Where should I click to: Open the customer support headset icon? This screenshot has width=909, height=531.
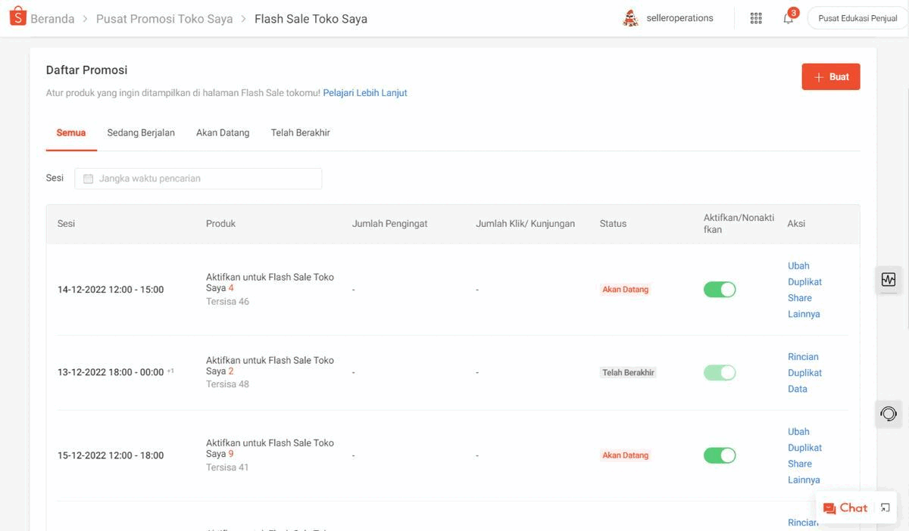pyautogui.click(x=889, y=414)
